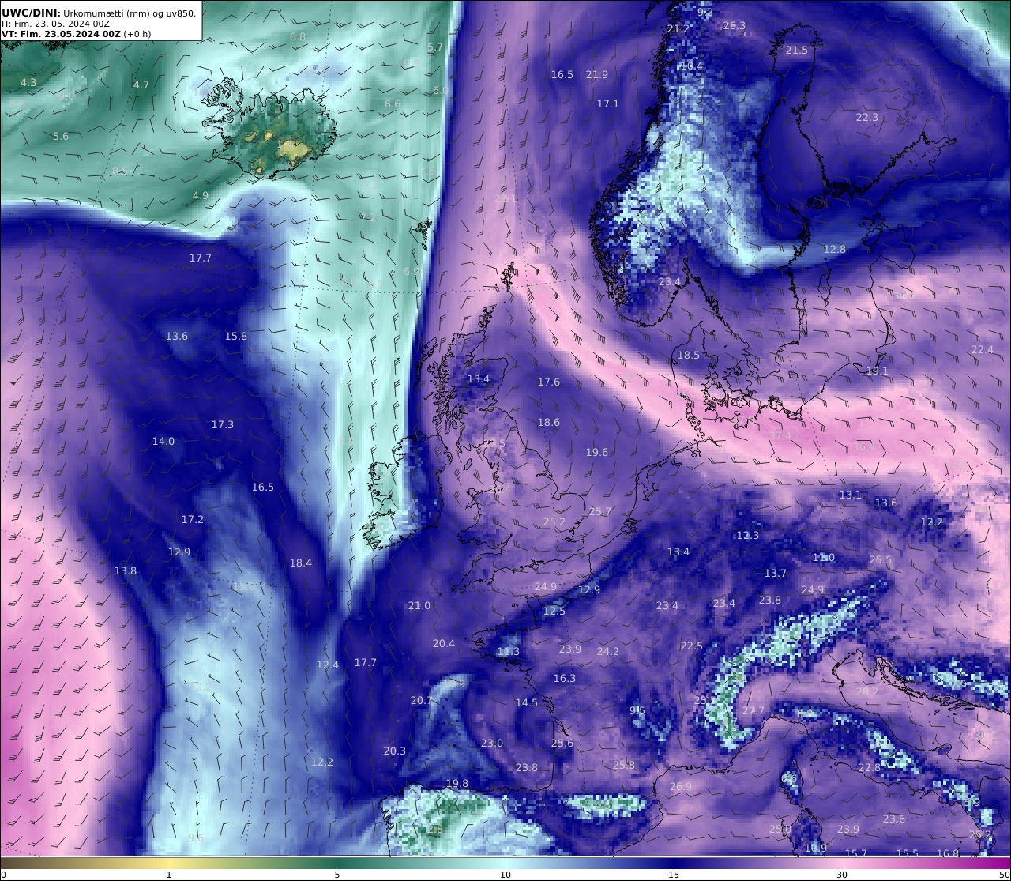Click the 10 tick on the color scale
Image resolution: width=1011 pixels, height=881 pixels.
coord(505,875)
